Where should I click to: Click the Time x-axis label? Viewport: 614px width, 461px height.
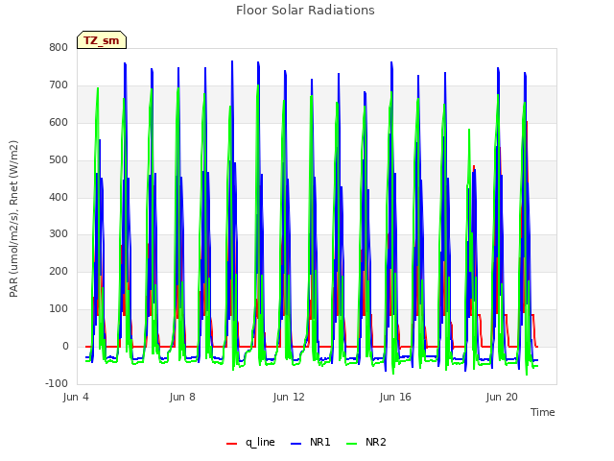(x=543, y=412)
